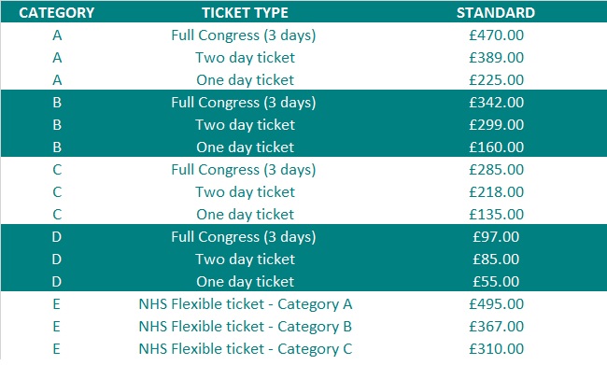This screenshot has width=607, height=365.
Task: Select Category A Two day ticket
Action: pos(245,58)
